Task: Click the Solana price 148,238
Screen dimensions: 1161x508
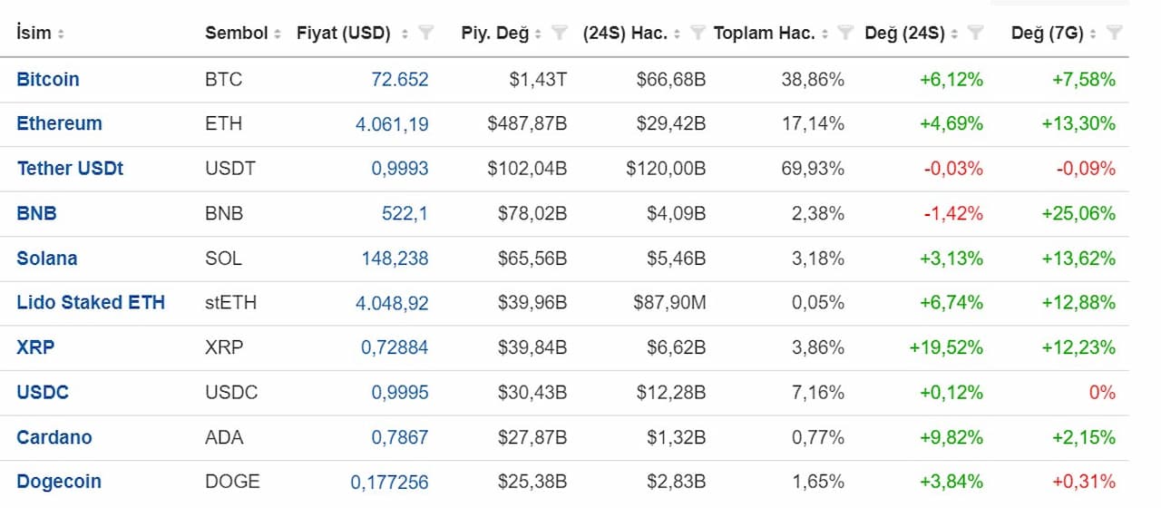Action: pos(395,259)
